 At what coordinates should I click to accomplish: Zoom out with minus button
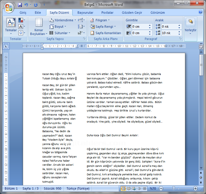click(x=161, y=189)
